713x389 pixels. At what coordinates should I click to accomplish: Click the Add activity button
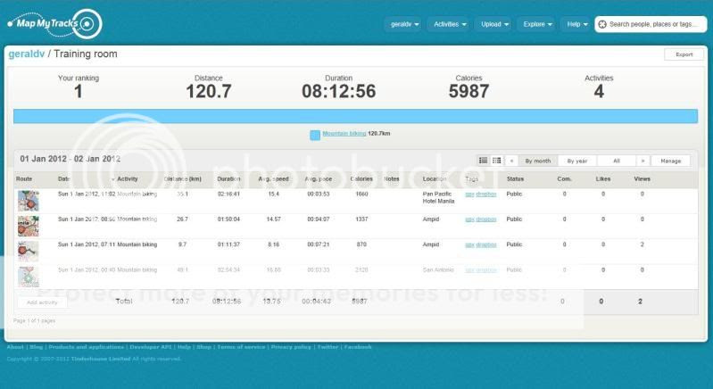[x=42, y=302]
